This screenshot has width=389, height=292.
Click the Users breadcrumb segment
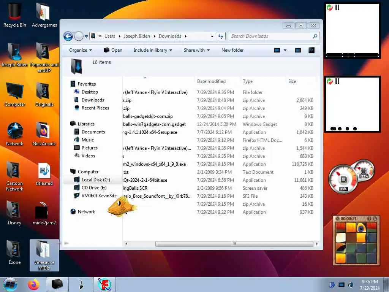click(110, 36)
